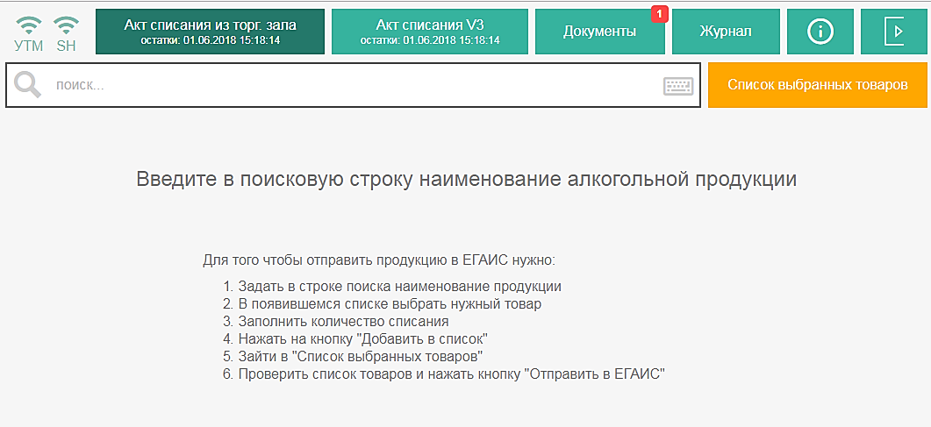The image size is (931, 427).
Task: Open the information circle icon button
Action: 820,32
